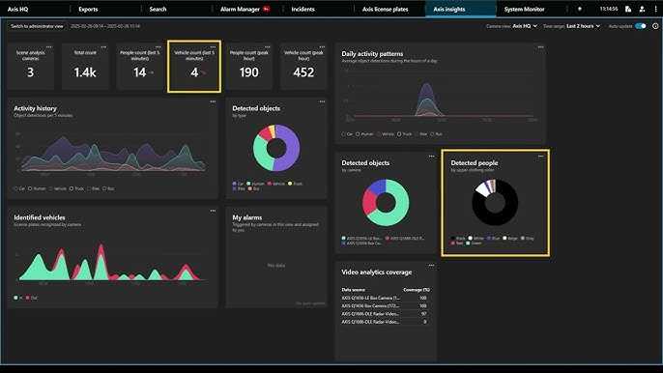Open the System Monitor tab

tap(524, 9)
